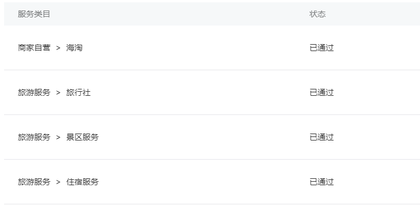Click the arrow between 商家自营 and 海淘
This screenshot has width=420, height=216.
click(58, 48)
